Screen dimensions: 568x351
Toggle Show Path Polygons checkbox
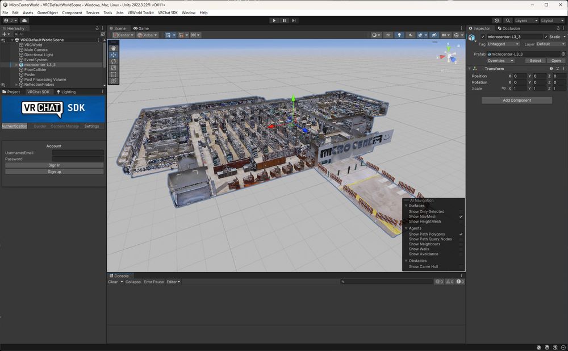pyautogui.click(x=461, y=235)
